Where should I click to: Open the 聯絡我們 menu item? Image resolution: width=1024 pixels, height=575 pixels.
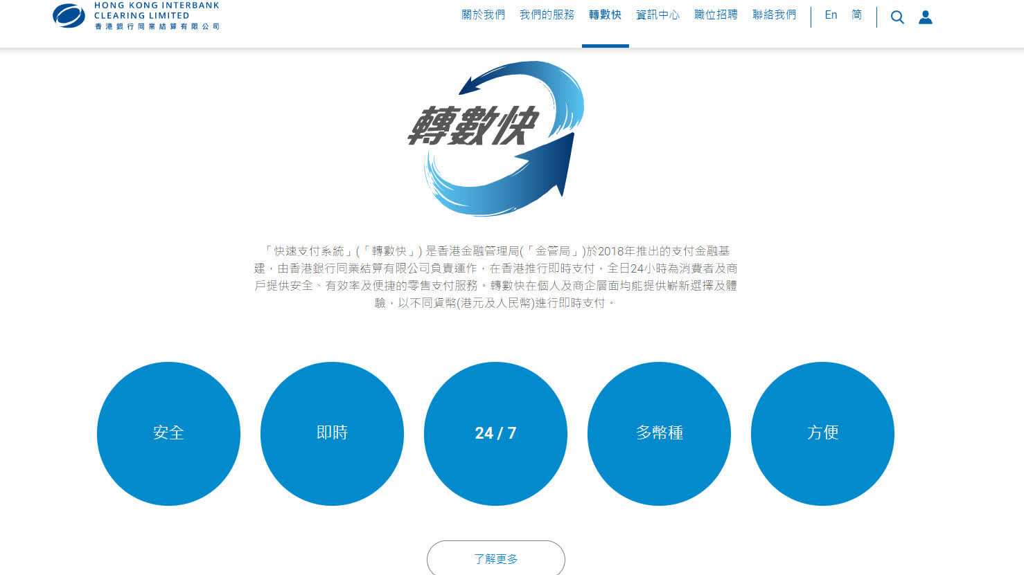[774, 15]
